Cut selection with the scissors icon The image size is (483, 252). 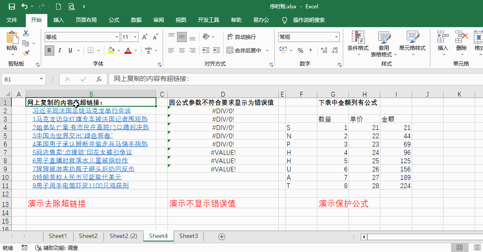26,33
